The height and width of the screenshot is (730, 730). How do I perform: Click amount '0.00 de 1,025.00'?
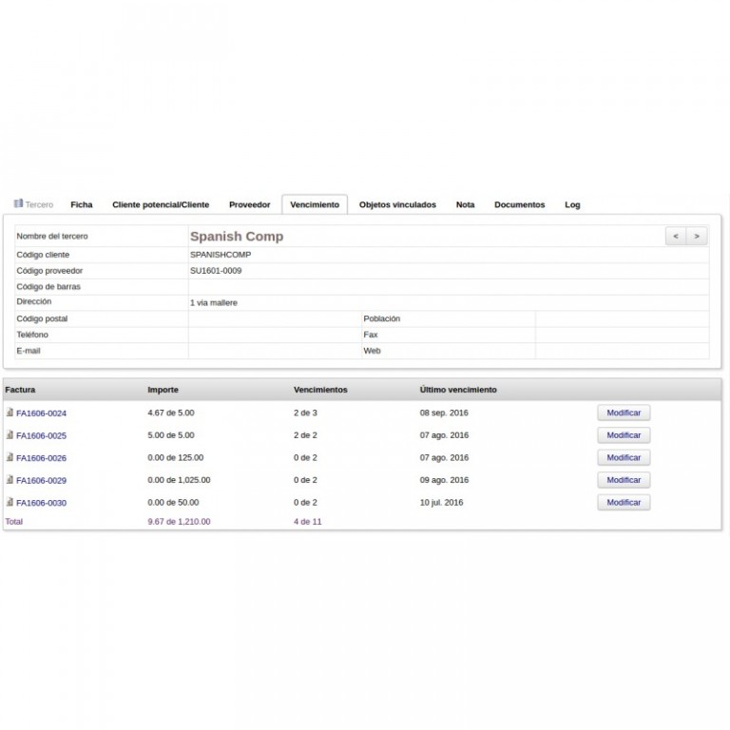(179, 479)
